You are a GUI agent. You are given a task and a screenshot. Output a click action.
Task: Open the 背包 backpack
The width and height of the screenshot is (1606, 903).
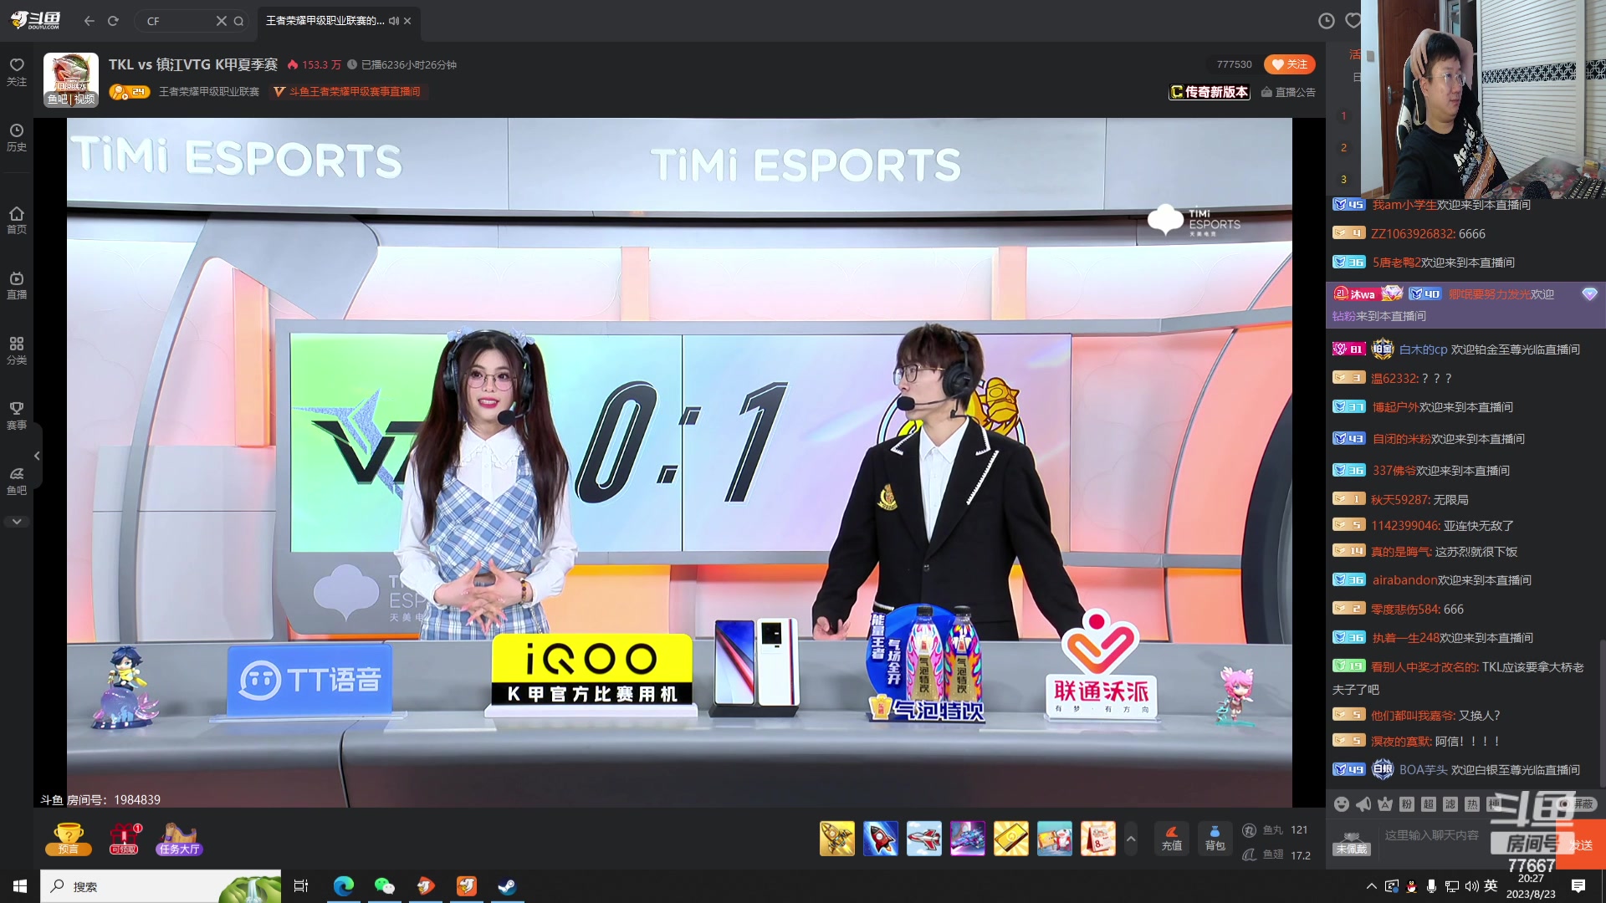pyautogui.click(x=1215, y=839)
